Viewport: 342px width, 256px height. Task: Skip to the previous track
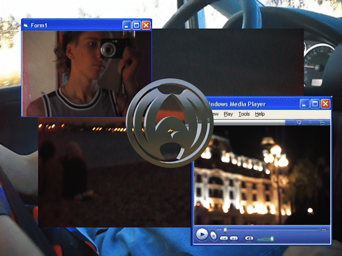pos(224,238)
